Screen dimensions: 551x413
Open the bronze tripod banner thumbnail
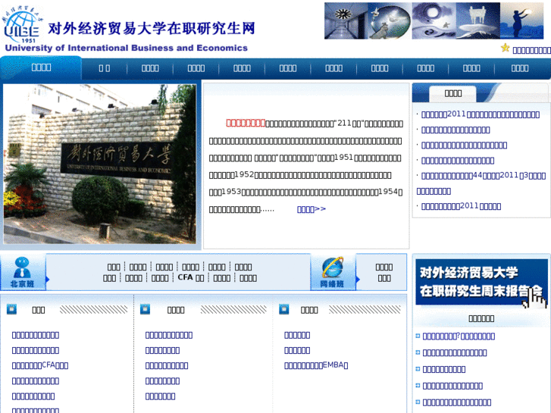[x=478, y=20]
